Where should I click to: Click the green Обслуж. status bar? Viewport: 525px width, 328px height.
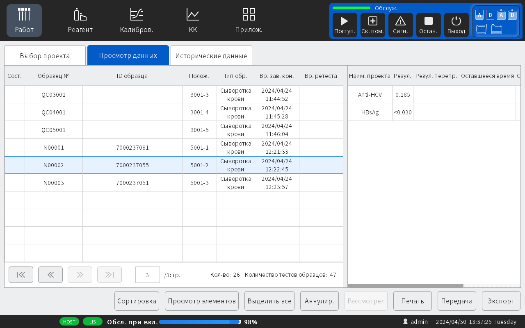click(x=352, y=8)
